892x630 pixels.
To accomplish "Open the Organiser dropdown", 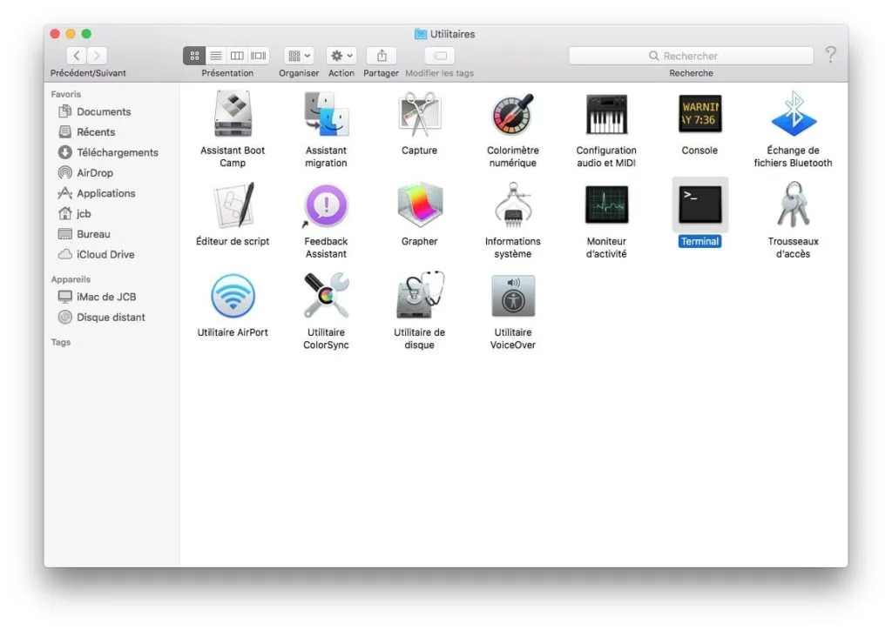I will tap(299, 56).
